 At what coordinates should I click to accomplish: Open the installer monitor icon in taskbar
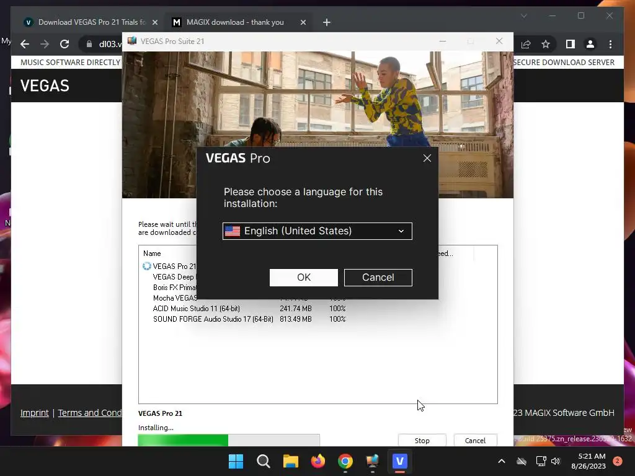372,461
